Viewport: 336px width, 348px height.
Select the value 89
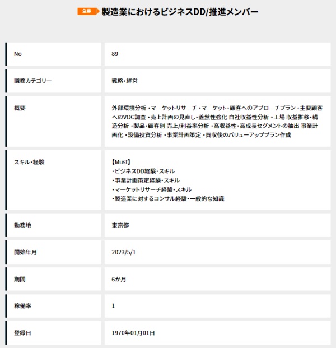coord(115,54)
